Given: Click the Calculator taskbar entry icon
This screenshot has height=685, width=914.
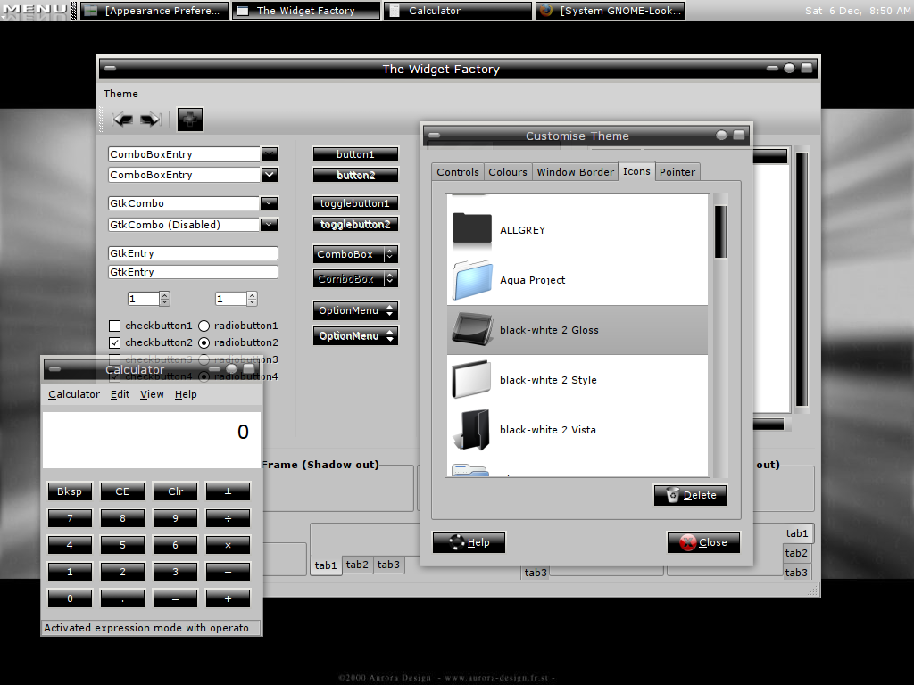Looking at the screenshot, I should click(395, 11).
